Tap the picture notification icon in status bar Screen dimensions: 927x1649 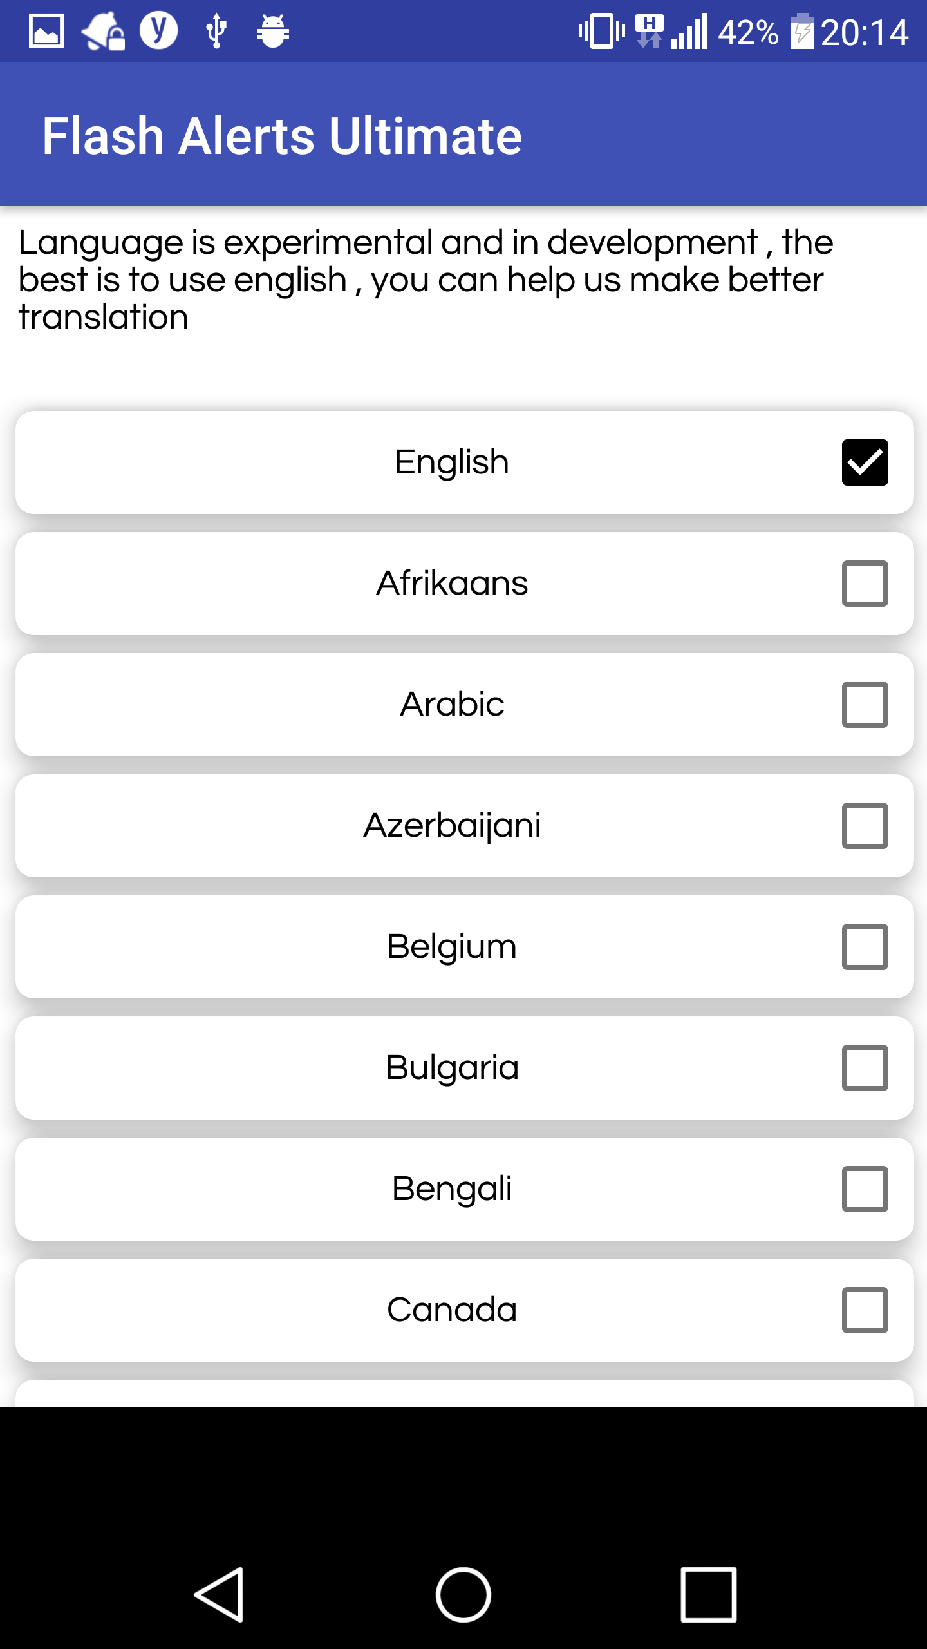pyautogui.click(x=46, y=31)
